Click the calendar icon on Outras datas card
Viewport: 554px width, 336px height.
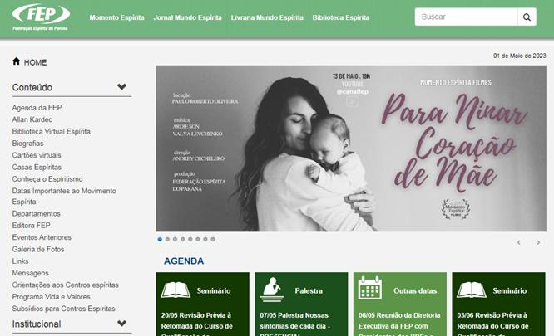(x=369, y=288)
